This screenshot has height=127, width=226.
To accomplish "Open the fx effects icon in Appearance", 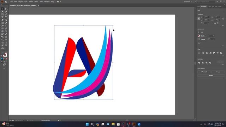I will (199, 43).
